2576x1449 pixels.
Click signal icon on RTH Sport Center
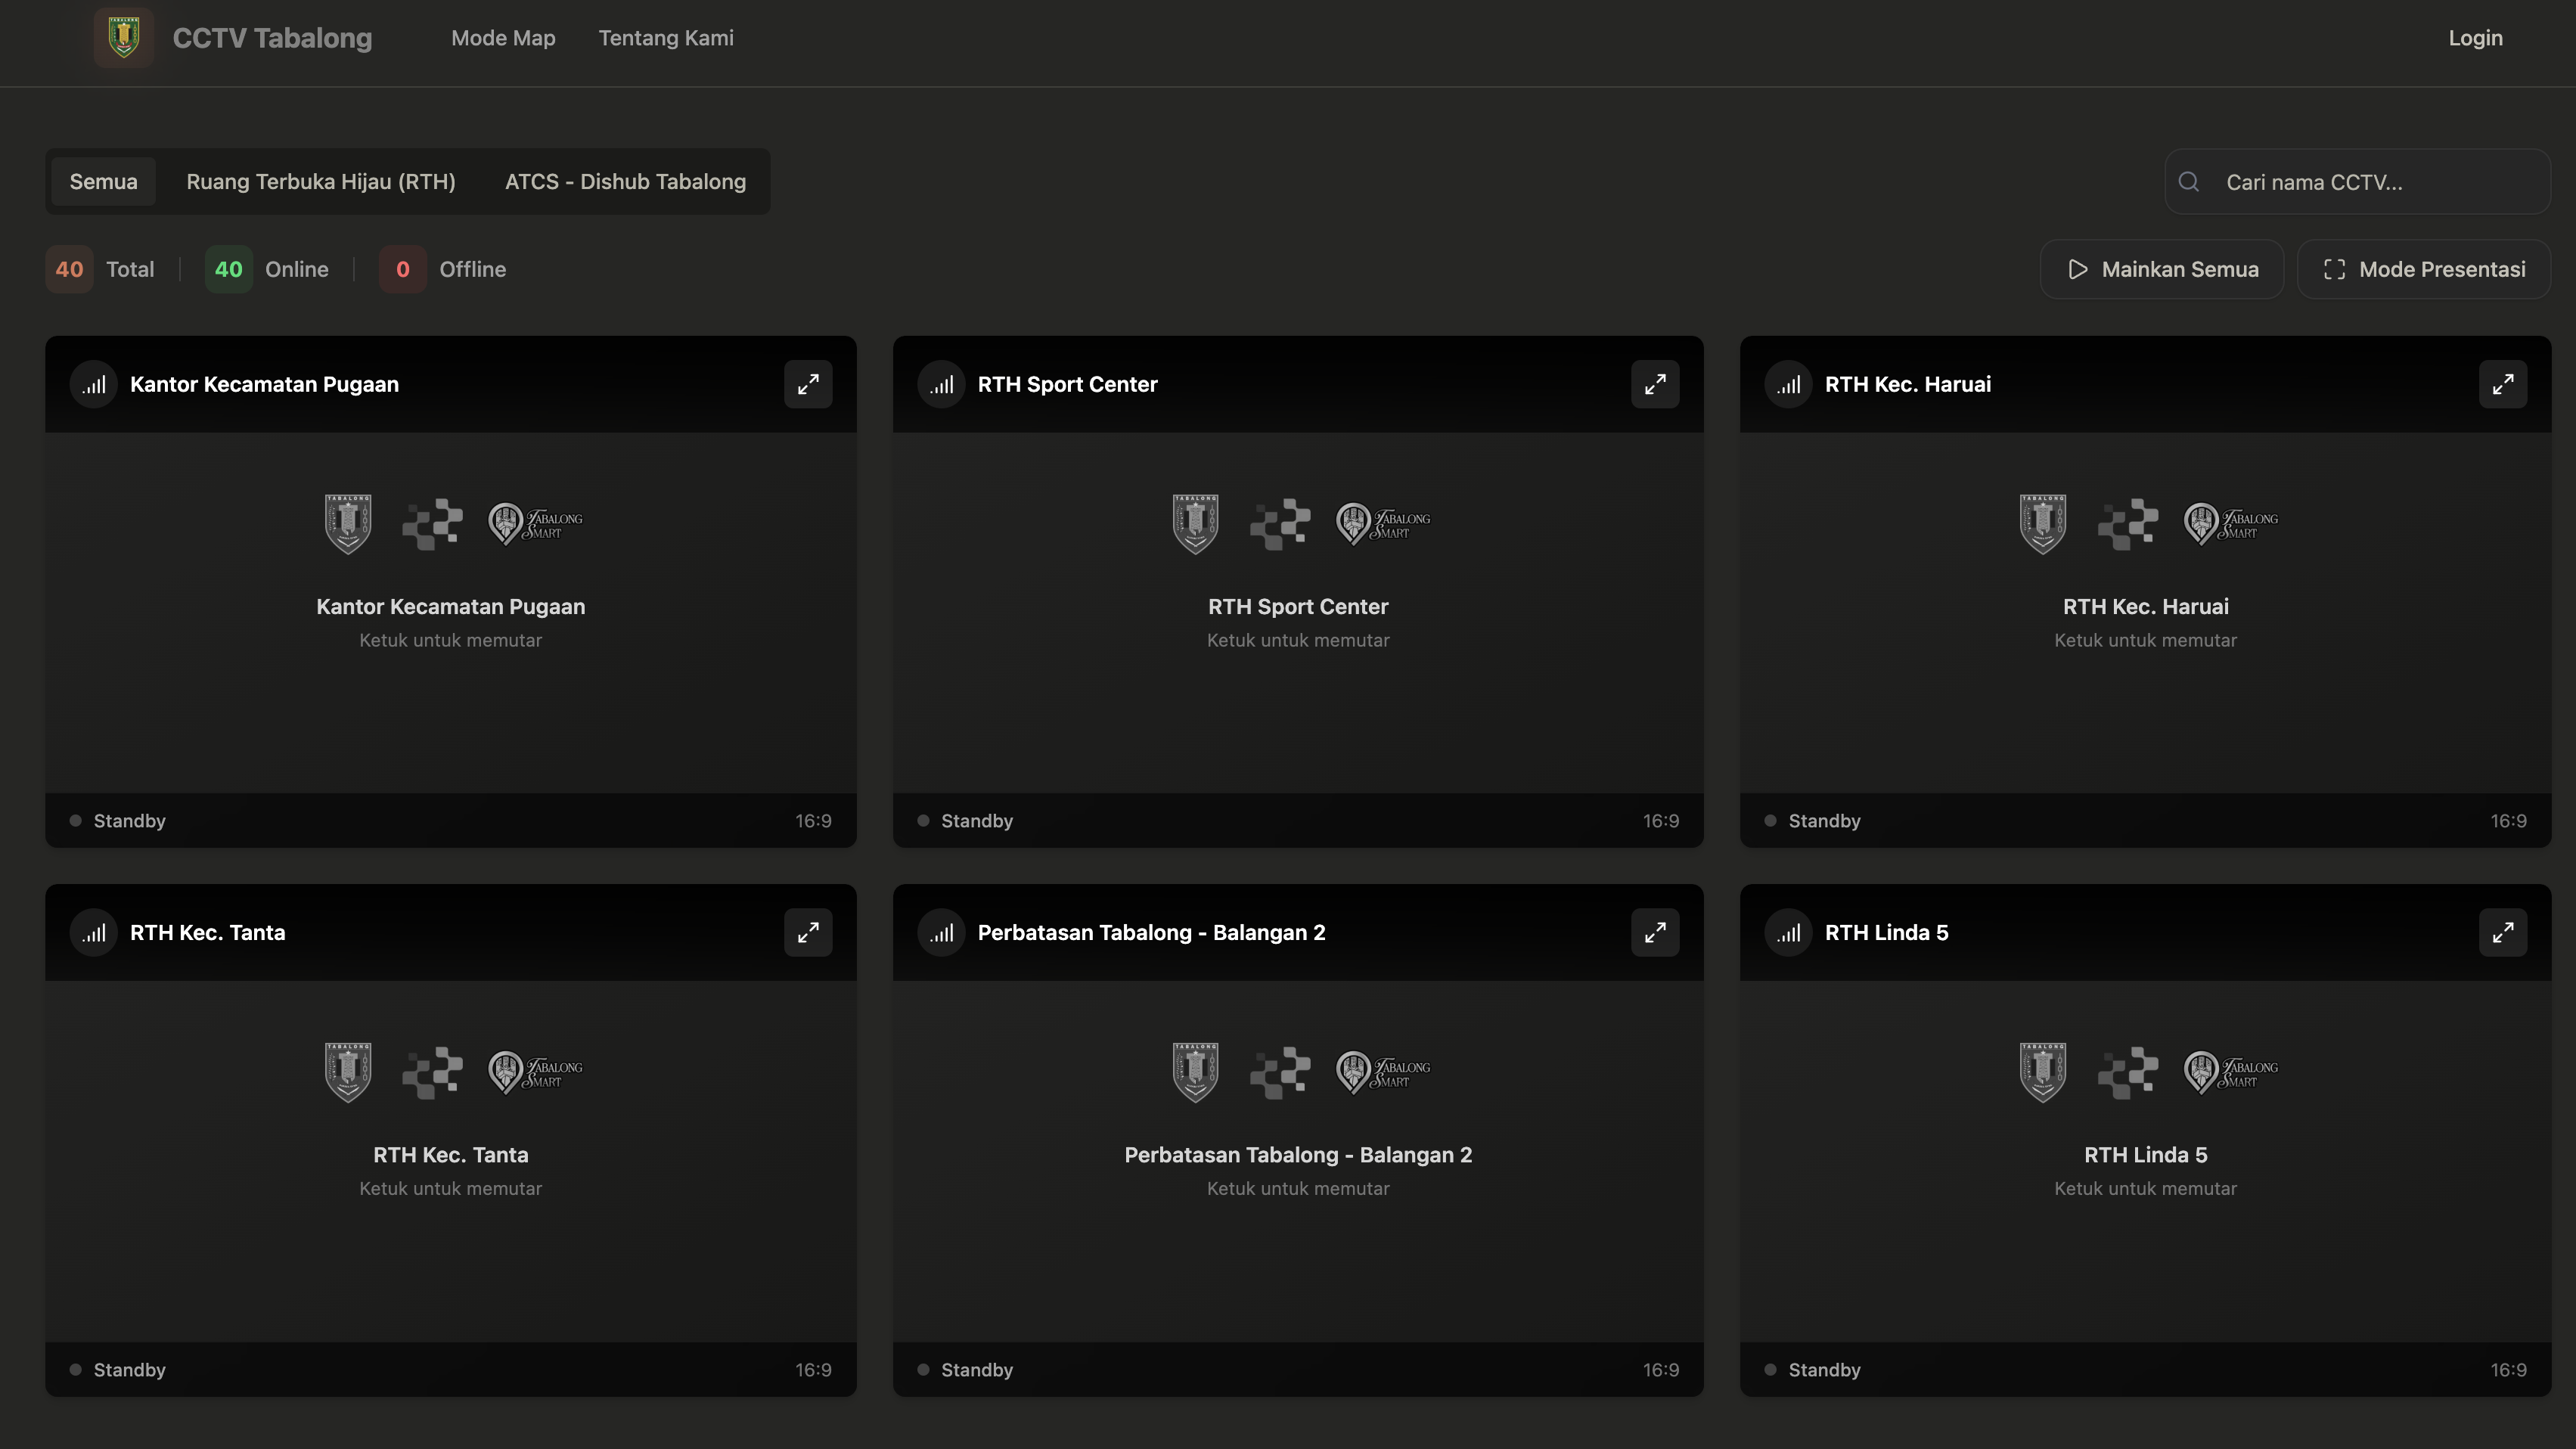941,384
